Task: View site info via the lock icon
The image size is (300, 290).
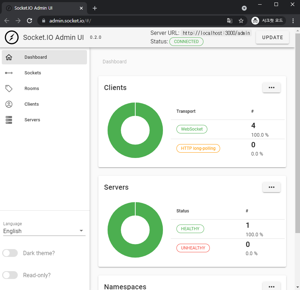Action: pyautogui.click(x=44, y=21)
